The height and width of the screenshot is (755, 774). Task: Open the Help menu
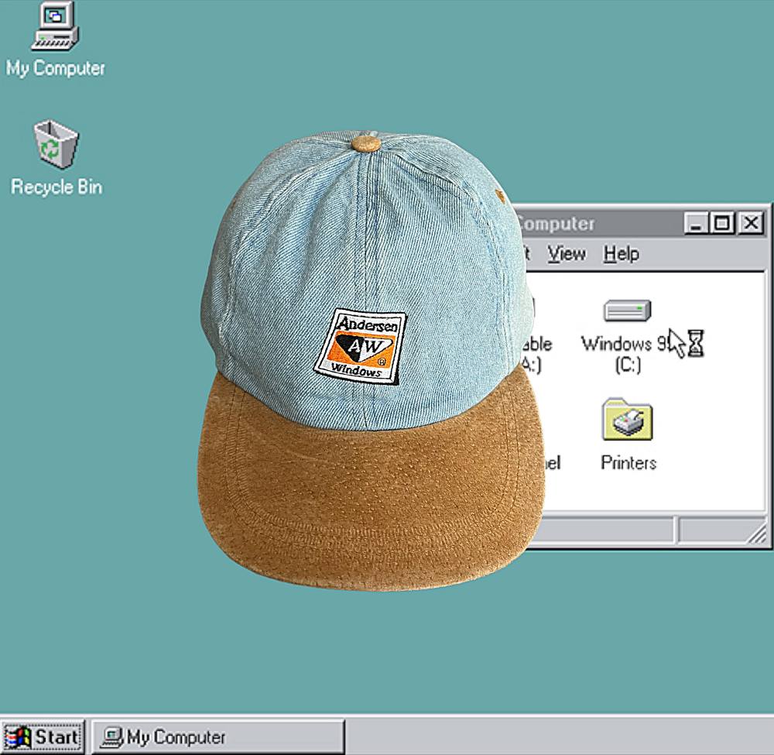(x=621, y=254)
